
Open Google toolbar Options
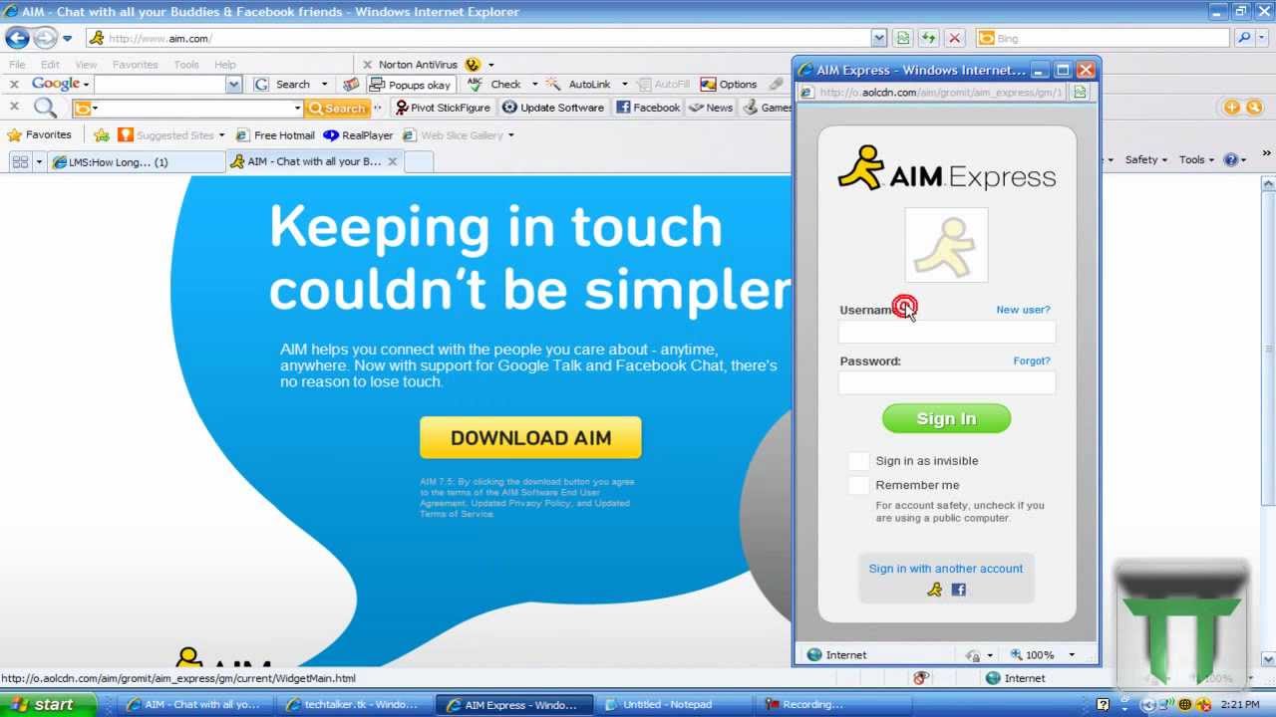pyautogui.click(x=729, y=85)
